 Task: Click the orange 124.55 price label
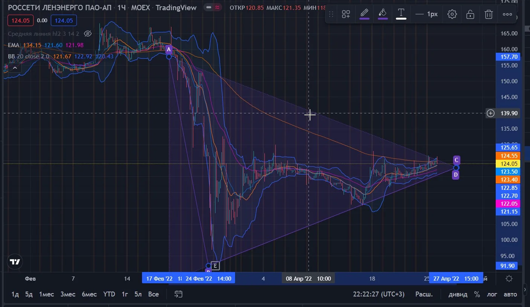508,156
